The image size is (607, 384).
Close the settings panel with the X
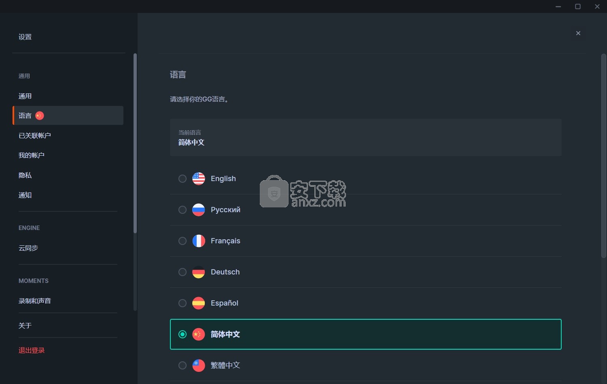tap(578, 33)
